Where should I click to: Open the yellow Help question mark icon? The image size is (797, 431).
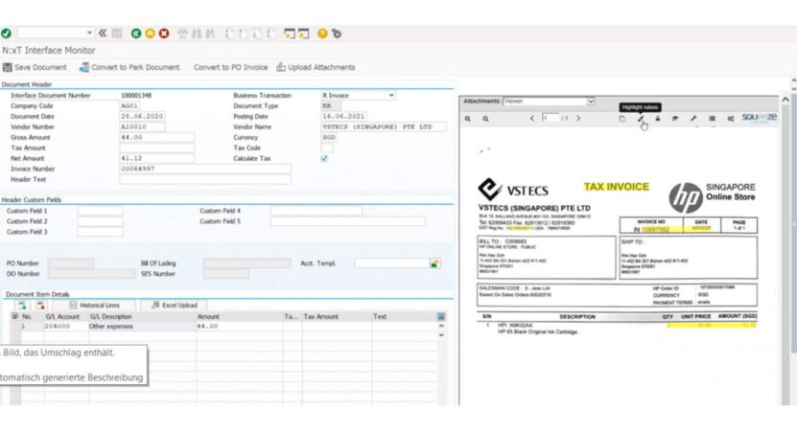pos(322,34)
